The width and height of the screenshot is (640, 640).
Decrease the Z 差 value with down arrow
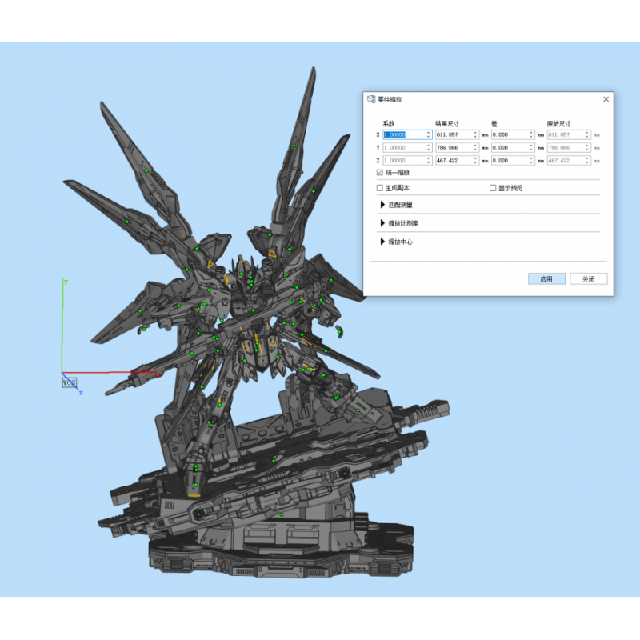point(531,162)
